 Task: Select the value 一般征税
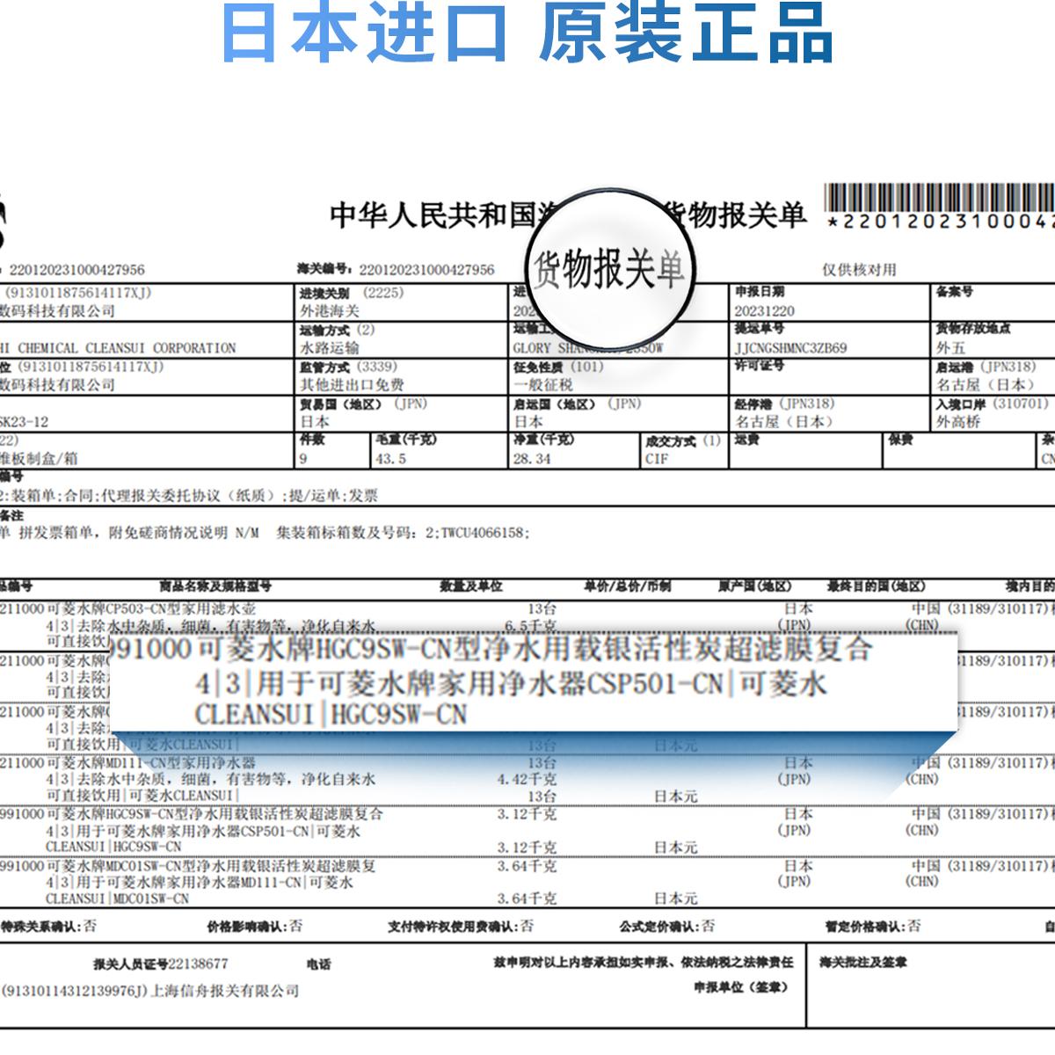coord(543,385)
